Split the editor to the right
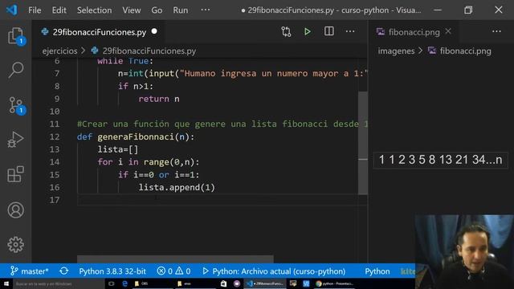Image resolution: width=514 pixels, height=289 pixels. coord(328,31)
